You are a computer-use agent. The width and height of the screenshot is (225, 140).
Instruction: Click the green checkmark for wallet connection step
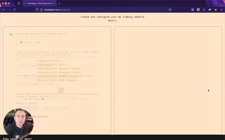coord(11,34)
